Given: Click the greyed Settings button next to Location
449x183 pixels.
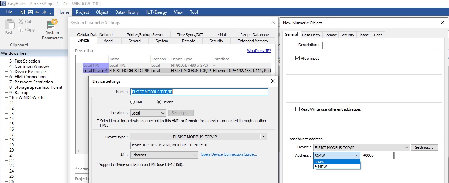Looking at the screenshot, I should click(181, 113).
